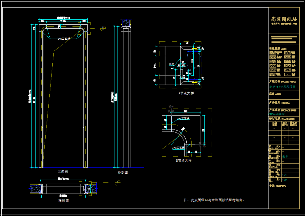Screen dimensions: 305x216
Task: Select the 横剖图 label
Action: click(x=63, y=201)
